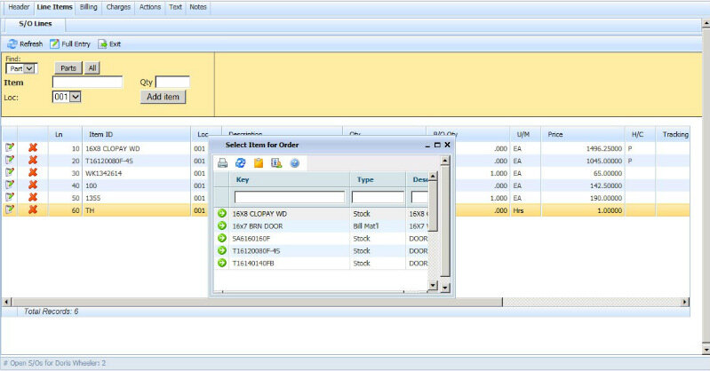Click the blue help icon in the dialog

294,162
